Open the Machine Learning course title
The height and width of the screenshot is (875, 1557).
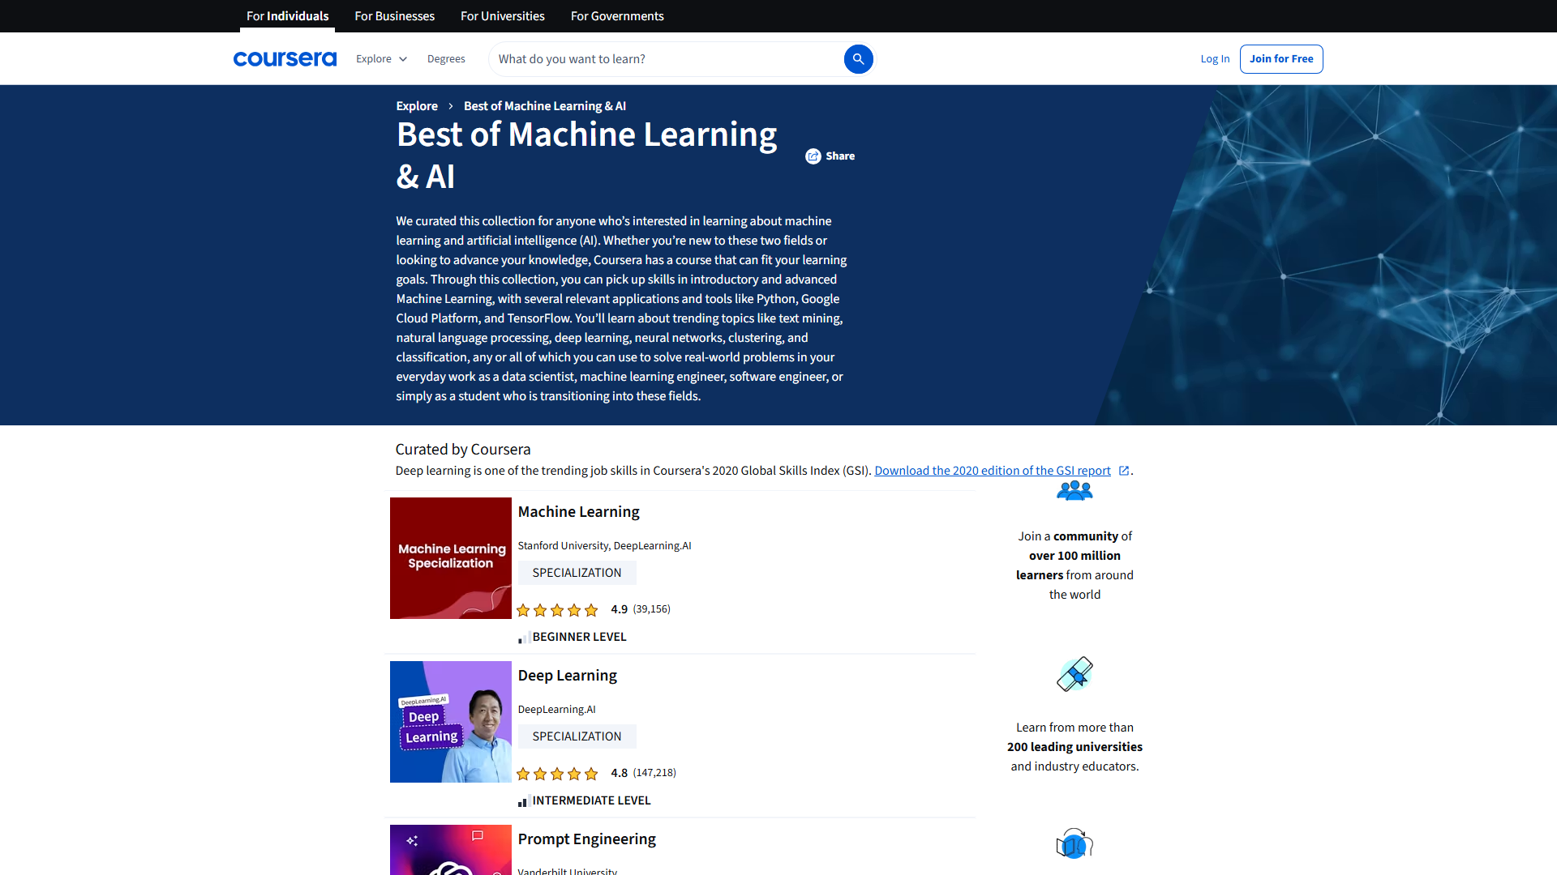(578, 512)
